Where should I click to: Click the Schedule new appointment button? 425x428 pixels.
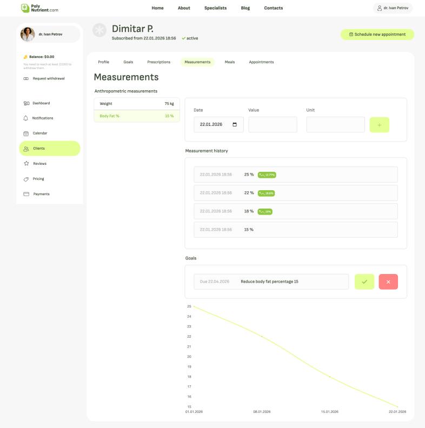(x=377, y=35)
